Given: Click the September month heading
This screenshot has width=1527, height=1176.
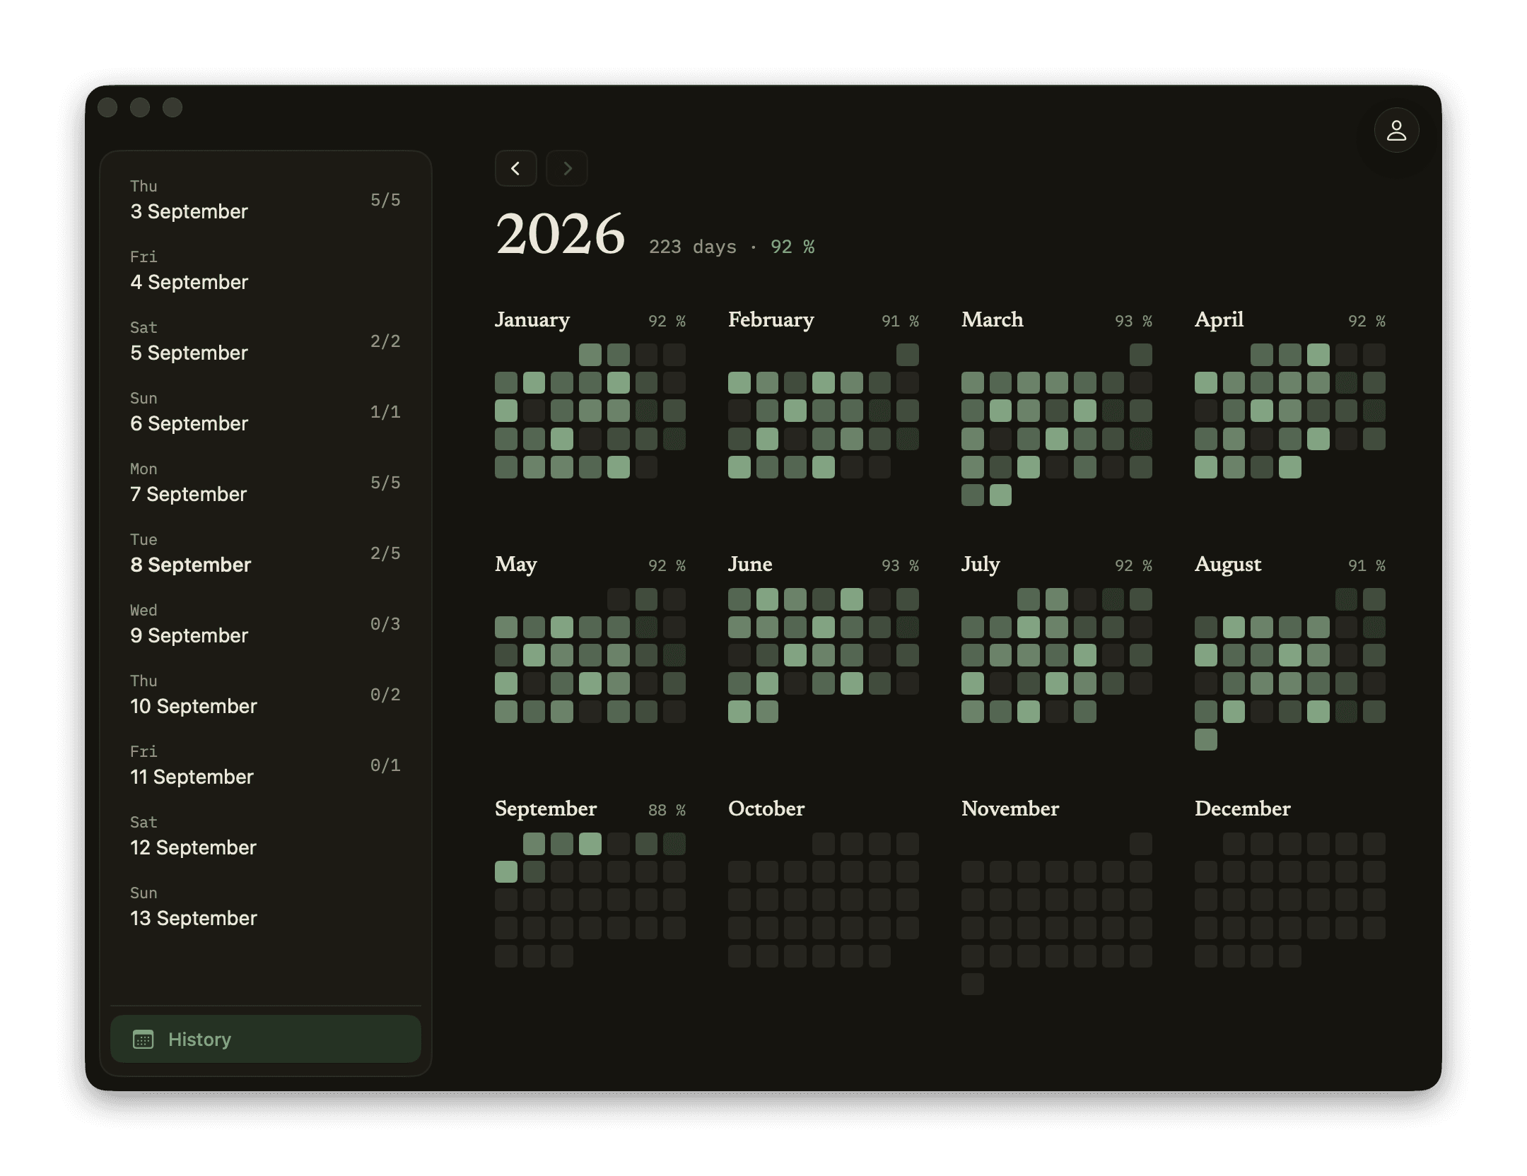Looking at the screenshot, I should tap(546, 808).
